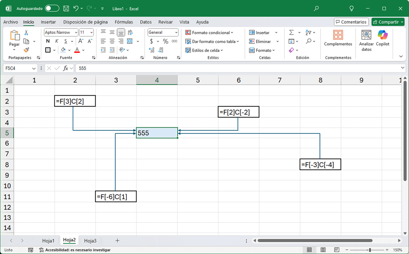
Task: Click the Format Painter brush icon
Action: [26, 50]
